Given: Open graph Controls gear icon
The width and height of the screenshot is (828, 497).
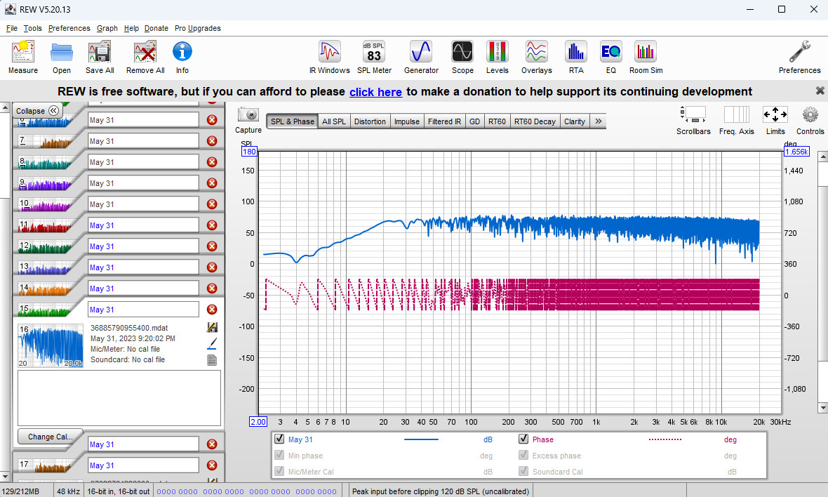Looking at the screenshot, I should coord(810,114).
